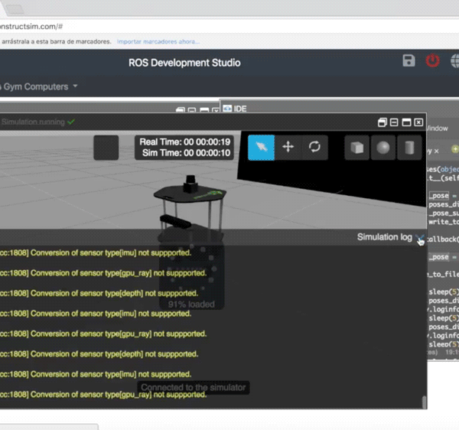Image resolution: width=459 pixels, height=430 pixels.
Task: Click the Simulation running status text
Action: (x=33, y=122)
